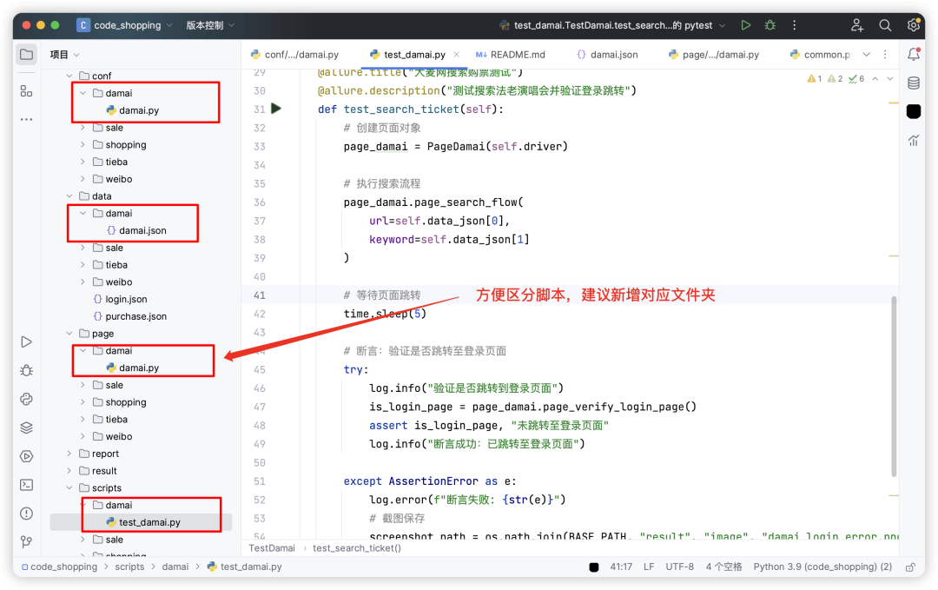
Task: Click the black square status bar widget
Action: click(593, 567)
